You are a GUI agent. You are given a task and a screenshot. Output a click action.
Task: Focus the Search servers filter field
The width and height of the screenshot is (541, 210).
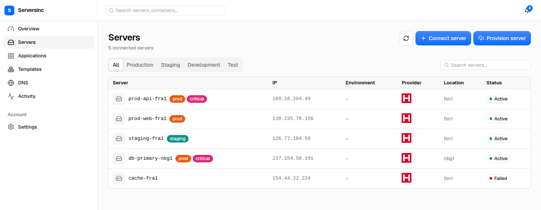click(x=485, y=65)
